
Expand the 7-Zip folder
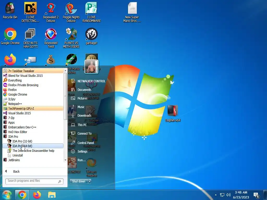coord(33,118)
